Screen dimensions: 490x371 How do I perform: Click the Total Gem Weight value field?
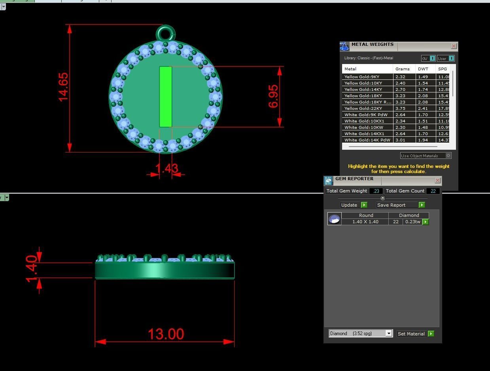pyautogui.click(x=376, y=191)
